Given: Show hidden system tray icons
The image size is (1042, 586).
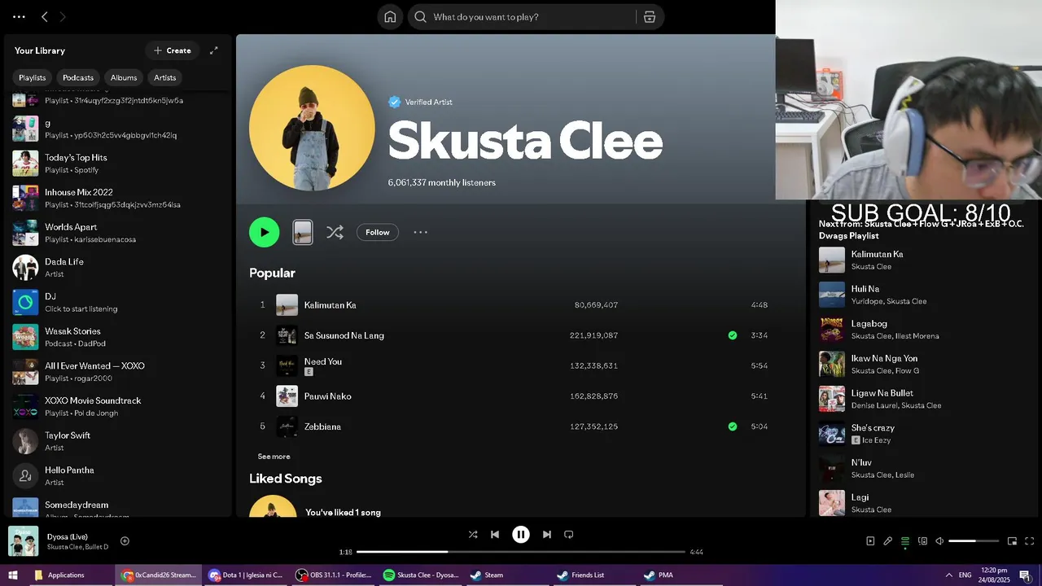Looking at the screenshot, I should tap(948, 575).
